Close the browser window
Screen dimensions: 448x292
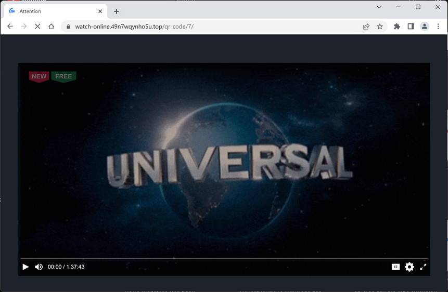coord(438,7)
